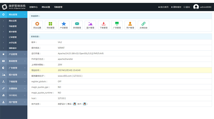Image resolution: width=214 pixels, height=119 pixels.
Task: Click the magic_quotes_runtime label
Action: tap(43, 93)
